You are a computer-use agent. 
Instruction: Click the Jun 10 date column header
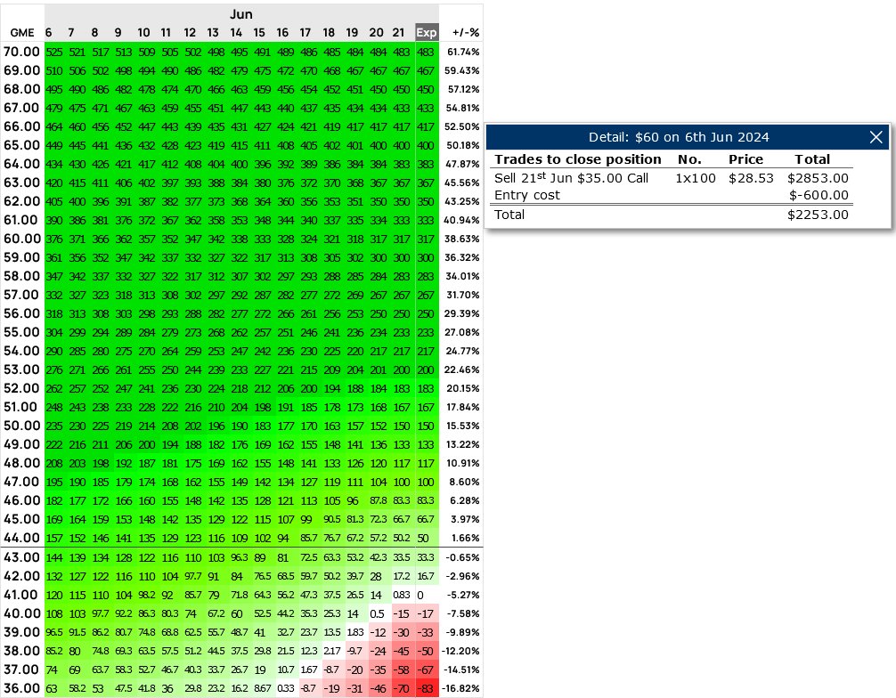pyautogui.click(x=143, y=33)
